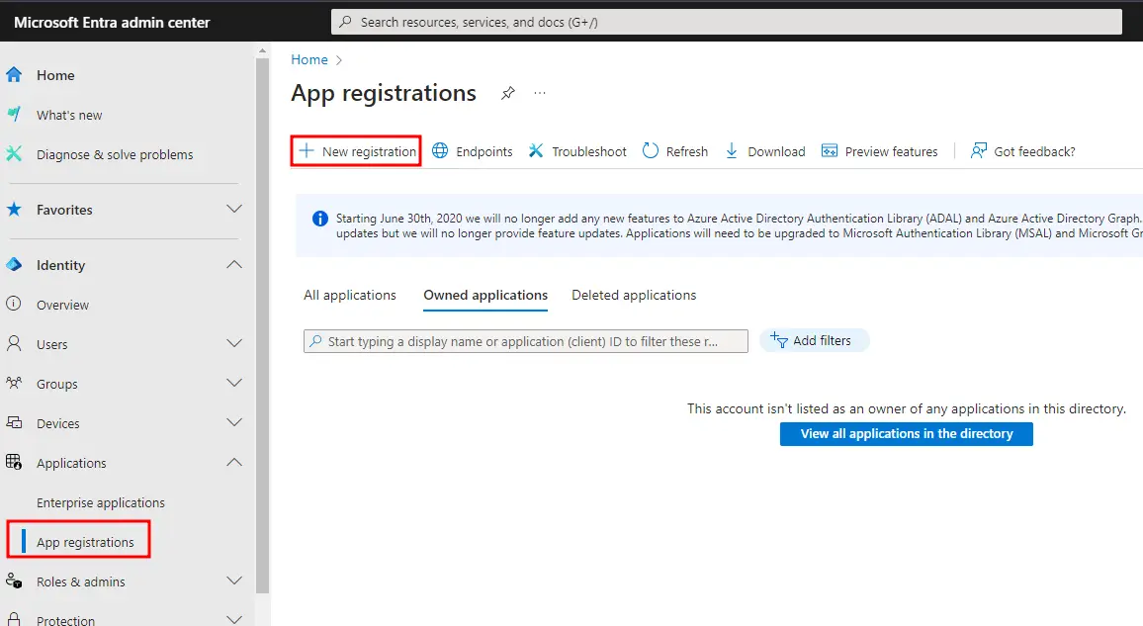1143x626 pixels.
Task: Click the Favorites star icon
Action: 14,209
